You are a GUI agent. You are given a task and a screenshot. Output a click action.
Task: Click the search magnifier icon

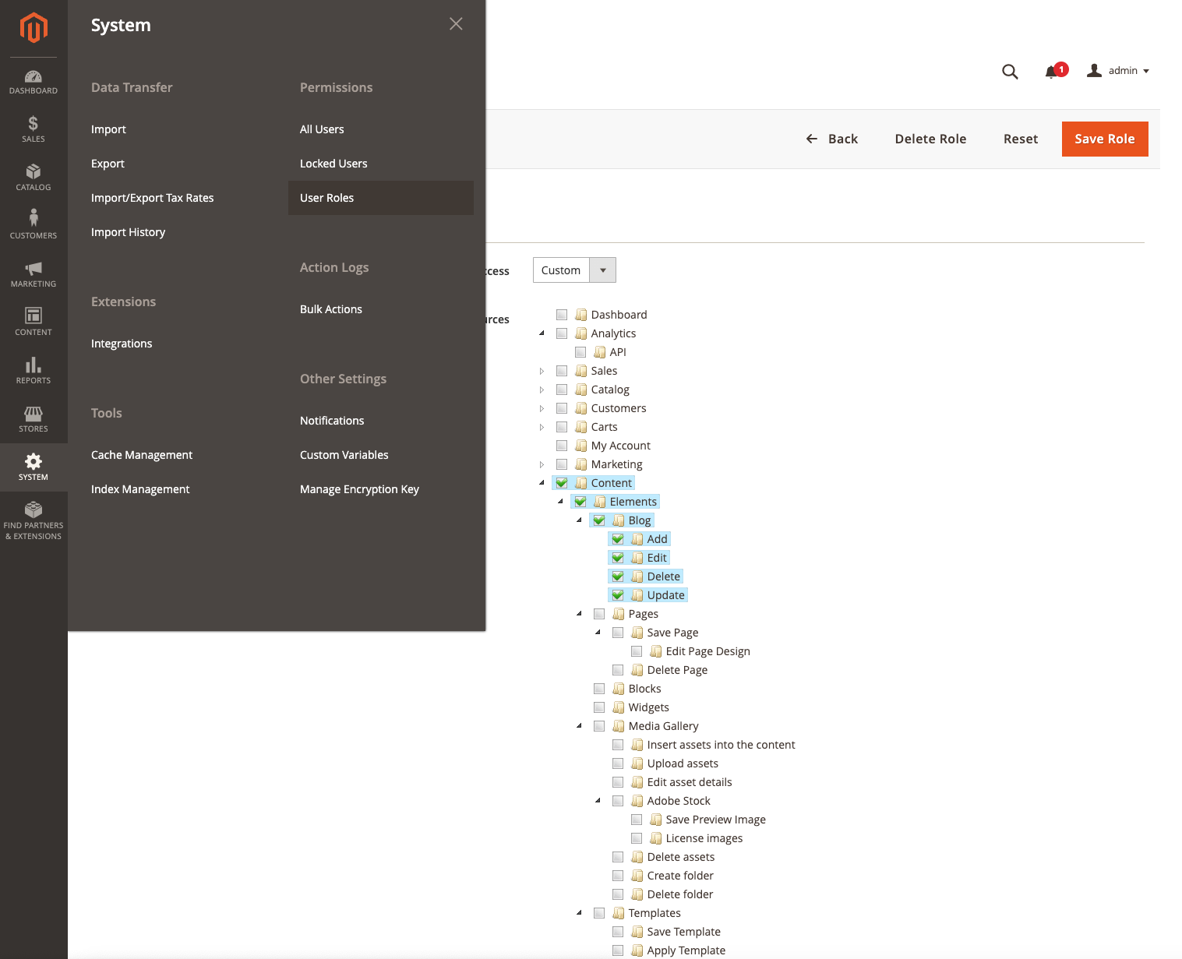[x=1010, y=72]
